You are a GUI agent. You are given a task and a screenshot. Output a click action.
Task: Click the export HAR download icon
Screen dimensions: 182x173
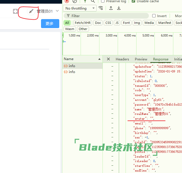tap(119, 8)
